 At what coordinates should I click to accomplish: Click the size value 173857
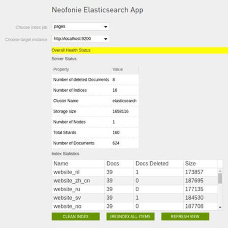194,172
